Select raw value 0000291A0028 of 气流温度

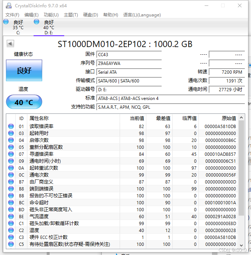click(220, 216)
